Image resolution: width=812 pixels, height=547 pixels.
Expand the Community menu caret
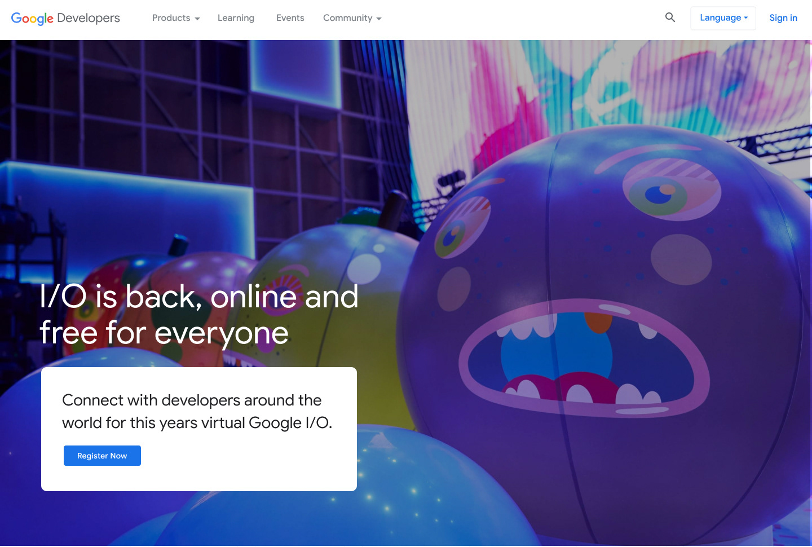[379, 19]
